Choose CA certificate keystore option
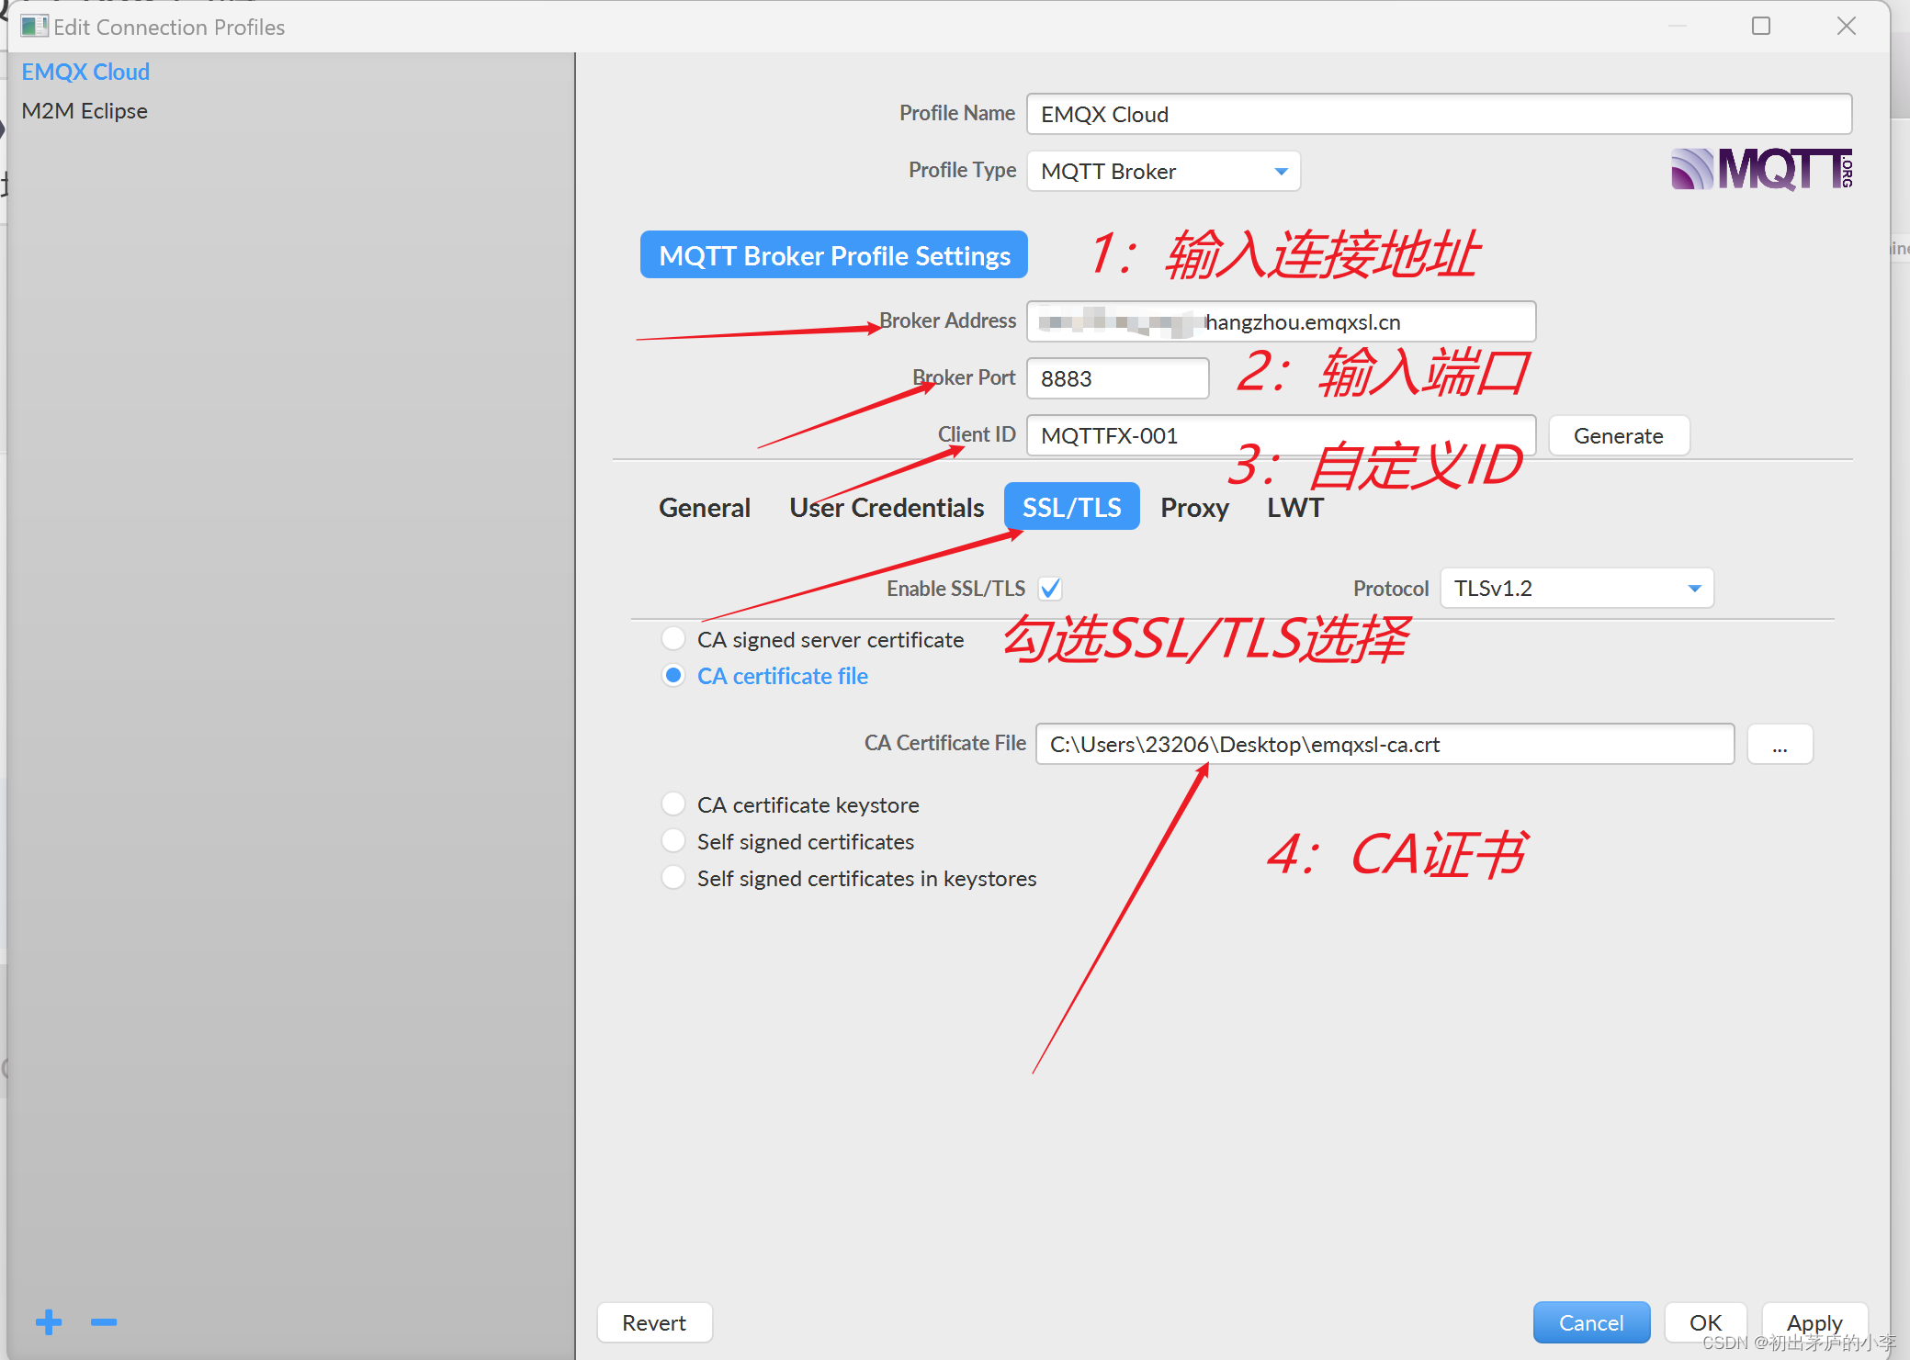The height and width of the screenshot is (1360, 1910). [x=673, y=804]
